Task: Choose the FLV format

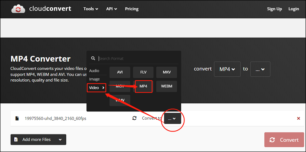Action: [143, 72]
